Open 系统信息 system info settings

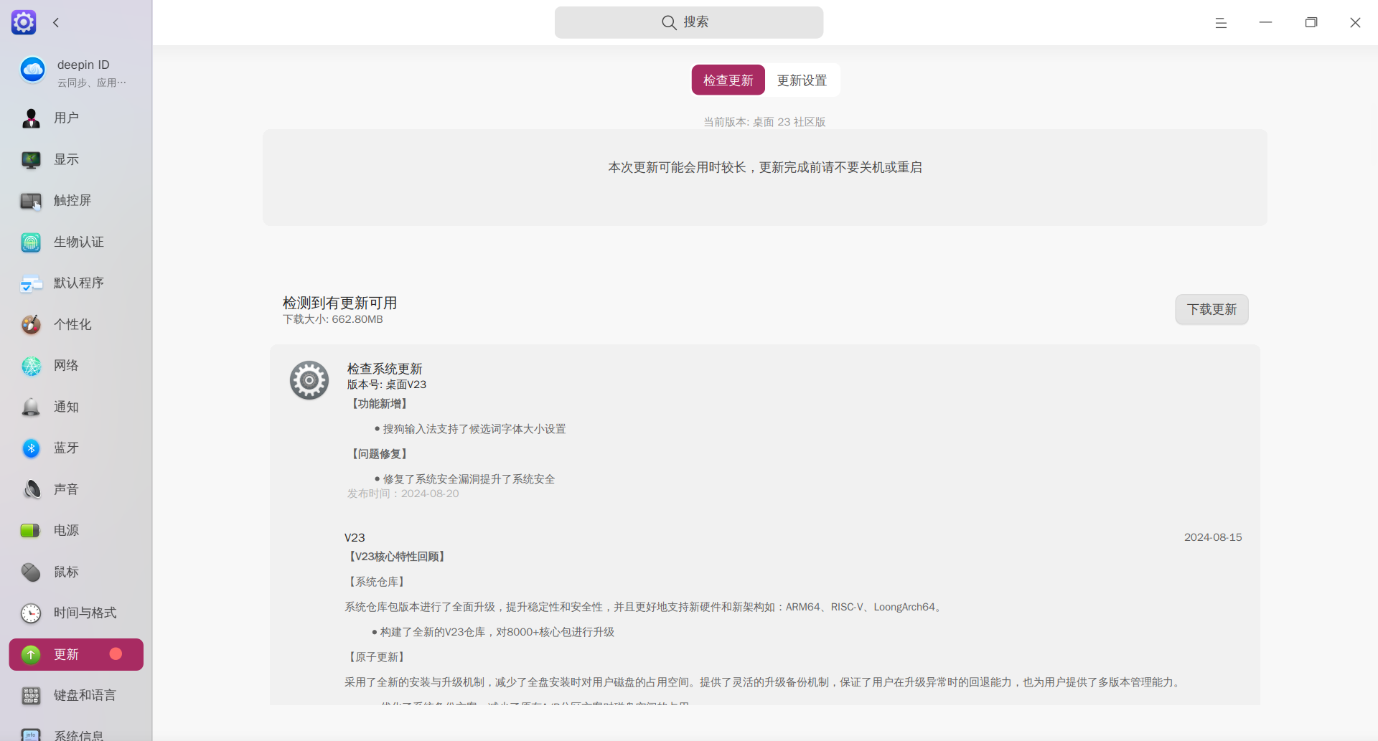click(31, 733)
